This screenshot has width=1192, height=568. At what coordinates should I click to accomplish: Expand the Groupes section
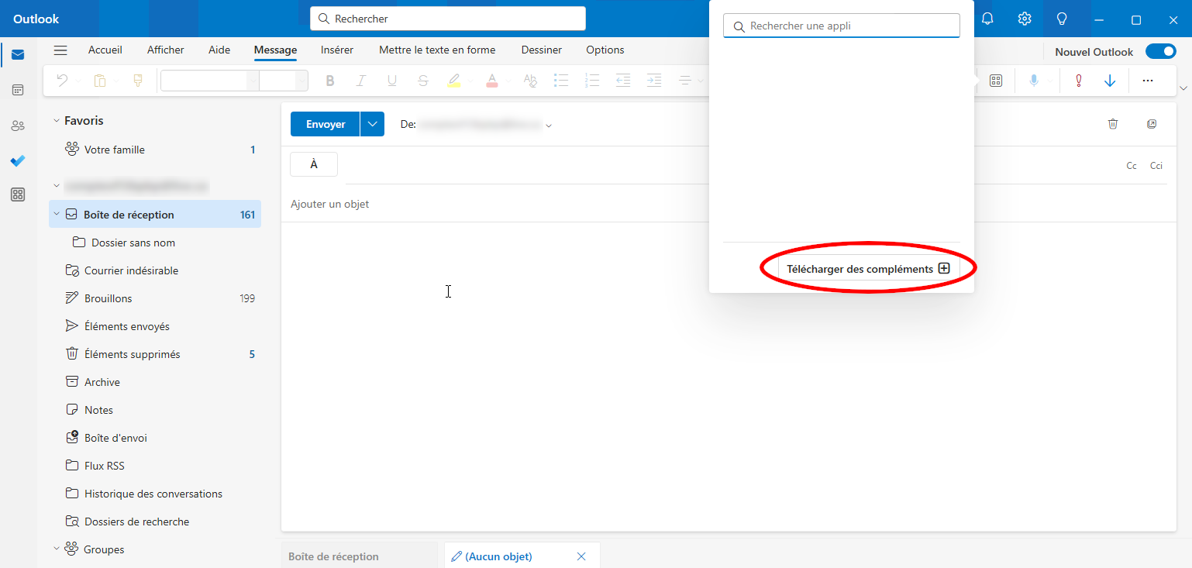(x=56, y=549)
